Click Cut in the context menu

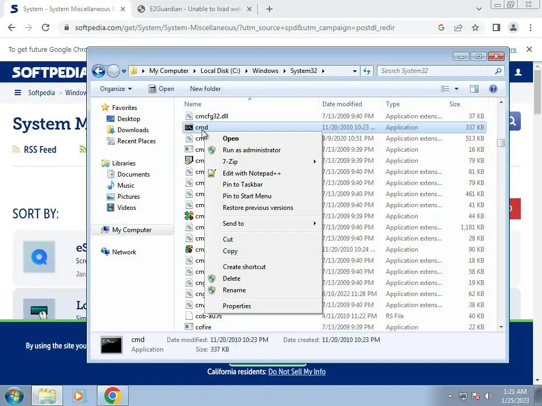point(228,239)
